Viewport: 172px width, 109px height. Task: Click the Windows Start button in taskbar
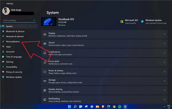[x=69, y=107]
